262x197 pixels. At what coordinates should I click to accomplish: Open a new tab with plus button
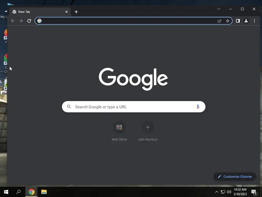coord(76,12)
